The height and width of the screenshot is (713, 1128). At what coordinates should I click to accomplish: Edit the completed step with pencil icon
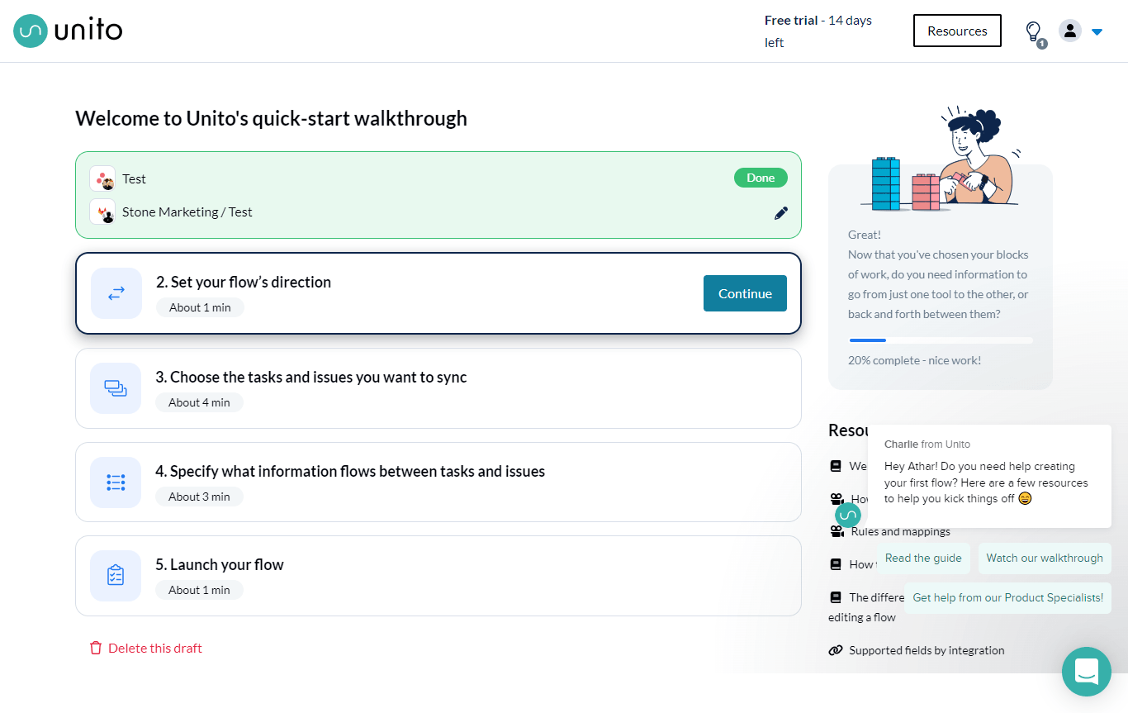[781, 213]
